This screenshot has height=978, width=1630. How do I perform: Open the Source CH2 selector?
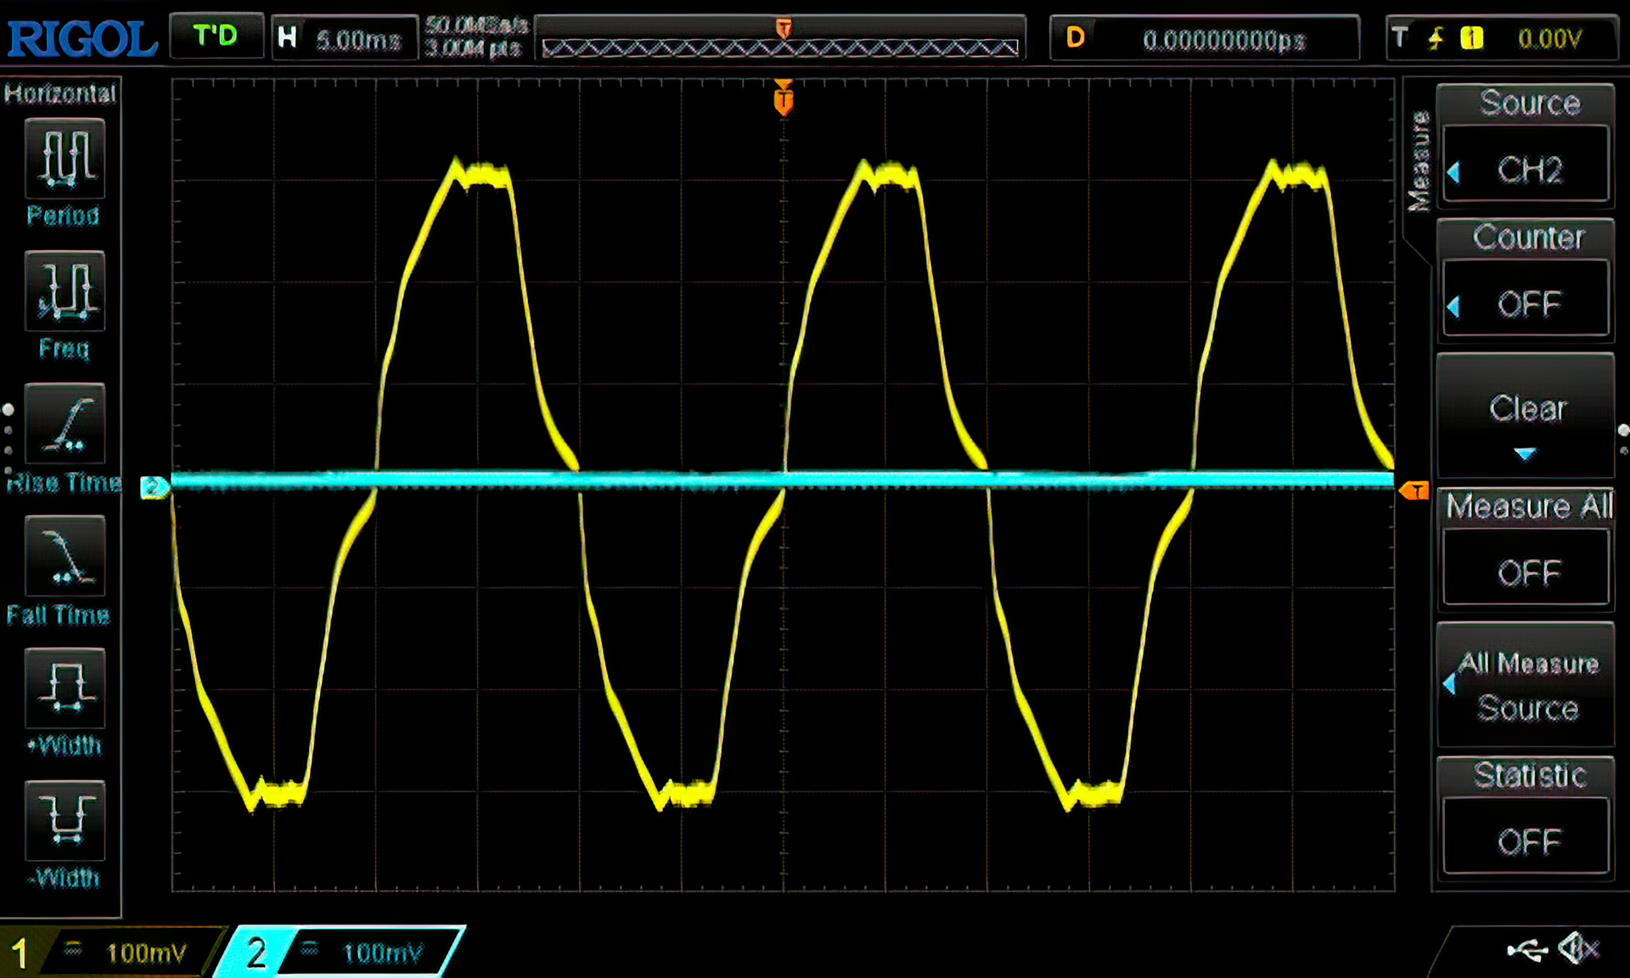[1526, 168]
